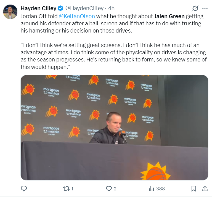Follow the @KellanOlson mention link
The image size is (212, 197).
(77, 16)
